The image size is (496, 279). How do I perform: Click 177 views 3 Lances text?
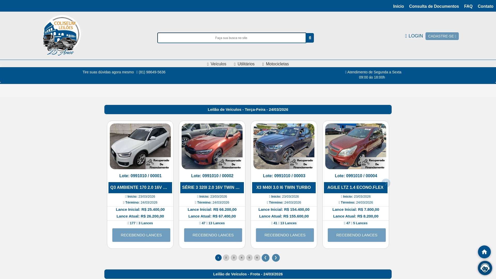[x=140, y=223]
